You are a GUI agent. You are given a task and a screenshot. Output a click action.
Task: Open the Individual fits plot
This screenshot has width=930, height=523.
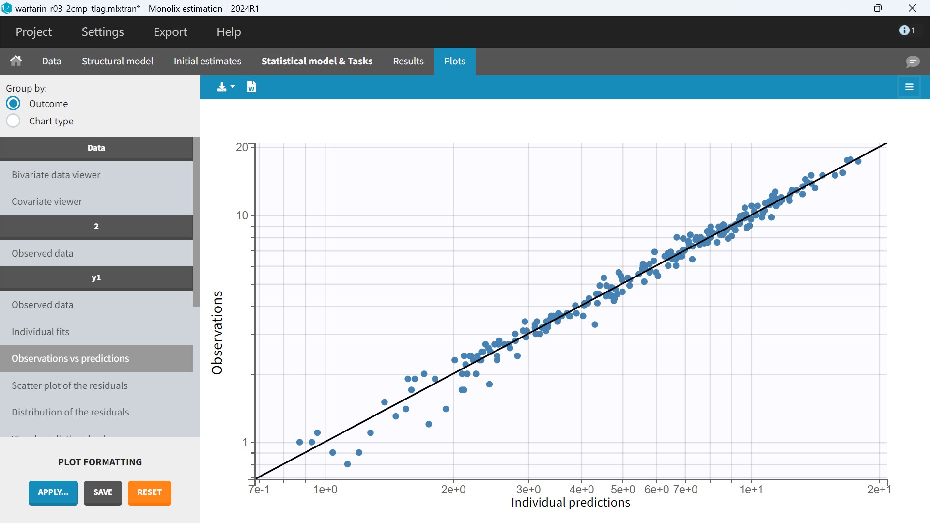(41, 332)
